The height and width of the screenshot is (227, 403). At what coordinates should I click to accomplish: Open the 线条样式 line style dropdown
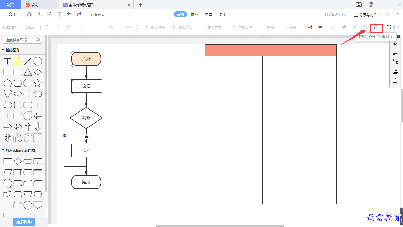tap(213, 27)
